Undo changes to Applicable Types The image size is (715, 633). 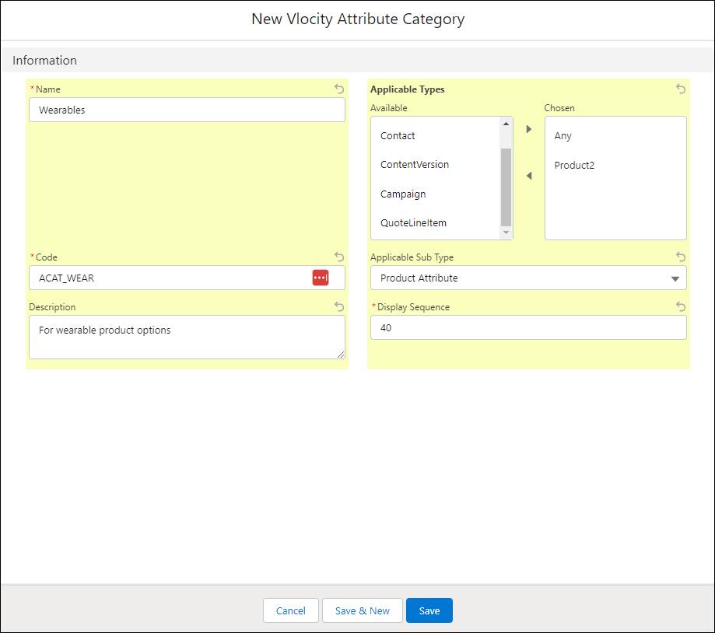tap(680, 89)
